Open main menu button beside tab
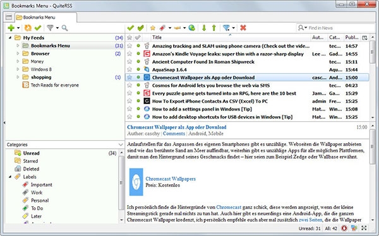The width and height of the screenshot is (379, 236). click(9, 17)
